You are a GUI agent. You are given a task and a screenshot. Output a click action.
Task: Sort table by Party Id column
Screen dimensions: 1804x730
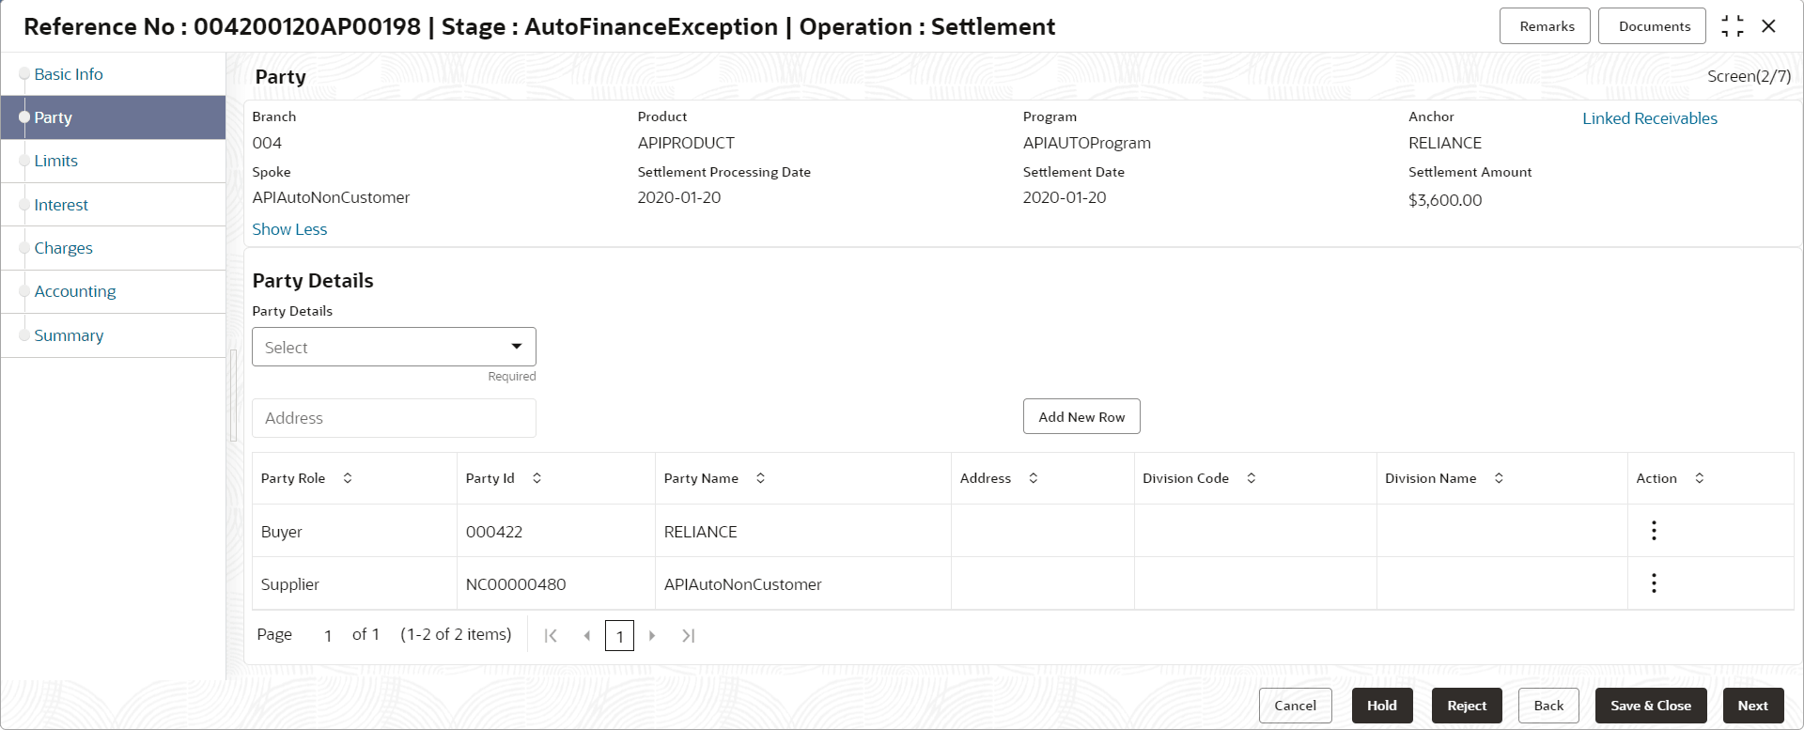pyautogui.click(x=537, y=478)
